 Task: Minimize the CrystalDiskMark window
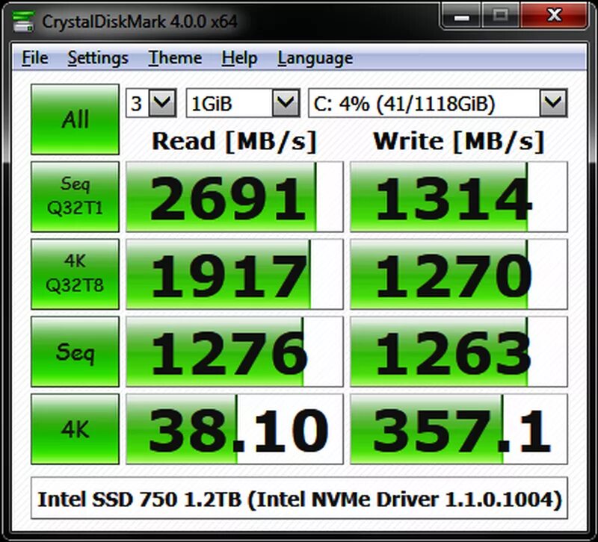(462, 16)
